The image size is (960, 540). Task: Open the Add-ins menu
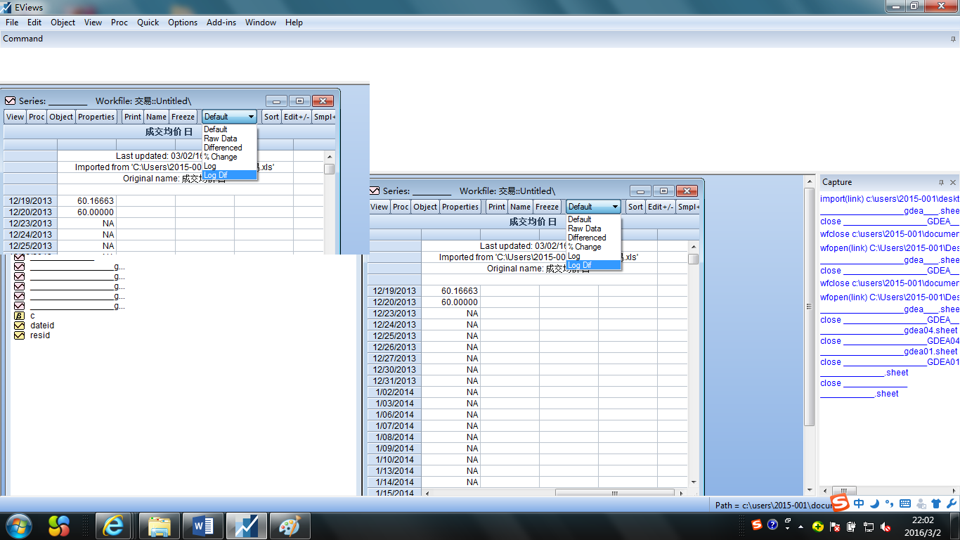[x=221, y=22]
